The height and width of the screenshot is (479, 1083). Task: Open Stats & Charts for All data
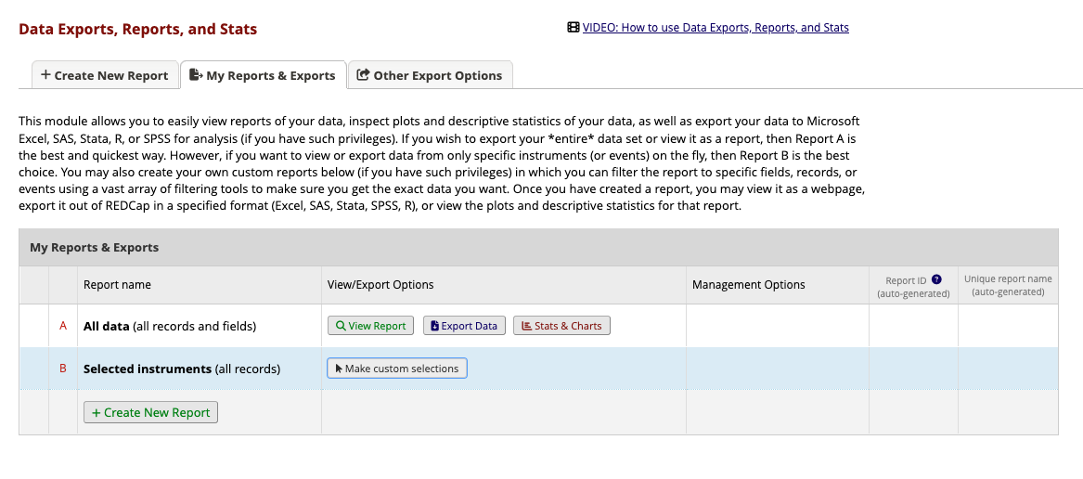[561, 326]
